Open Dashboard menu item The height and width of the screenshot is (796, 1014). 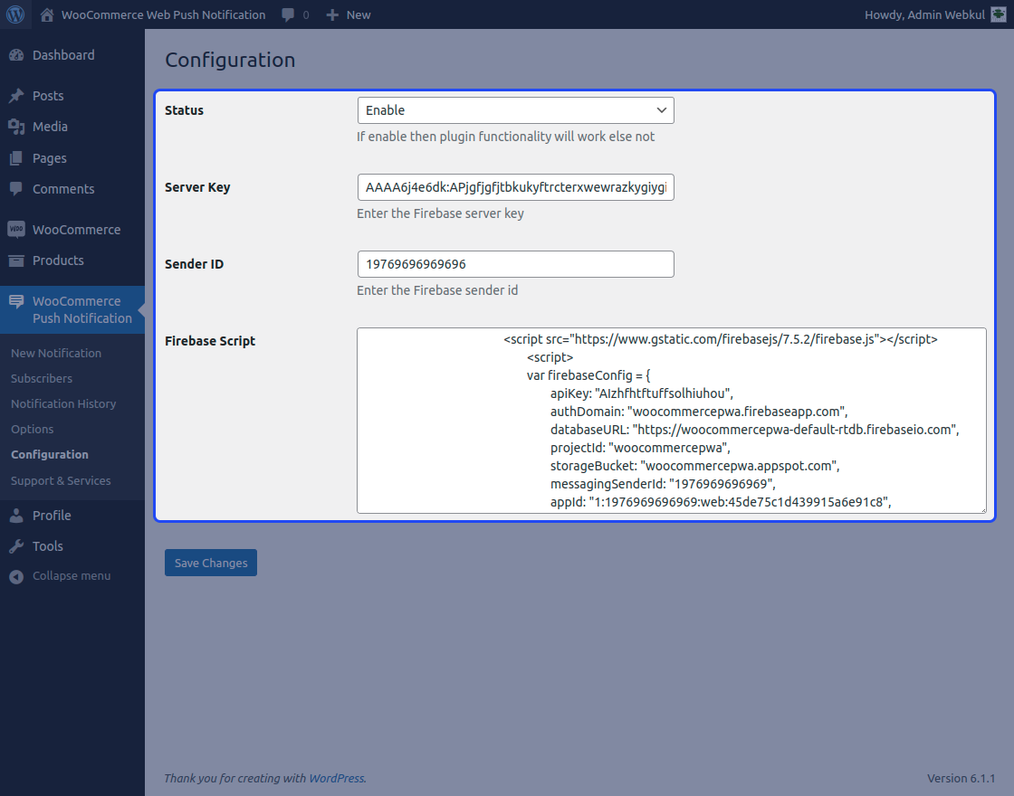(63, 55)
